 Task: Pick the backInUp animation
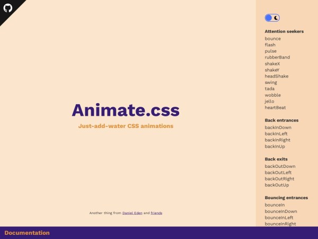pos(275,146)
